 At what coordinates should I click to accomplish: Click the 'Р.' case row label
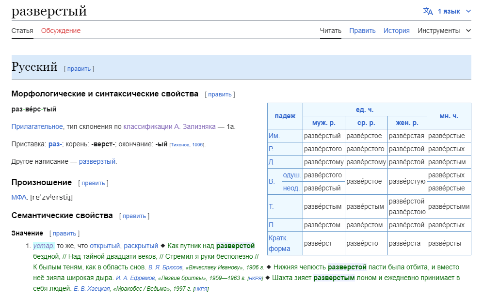pyautogui.click(x=271, y=149)
